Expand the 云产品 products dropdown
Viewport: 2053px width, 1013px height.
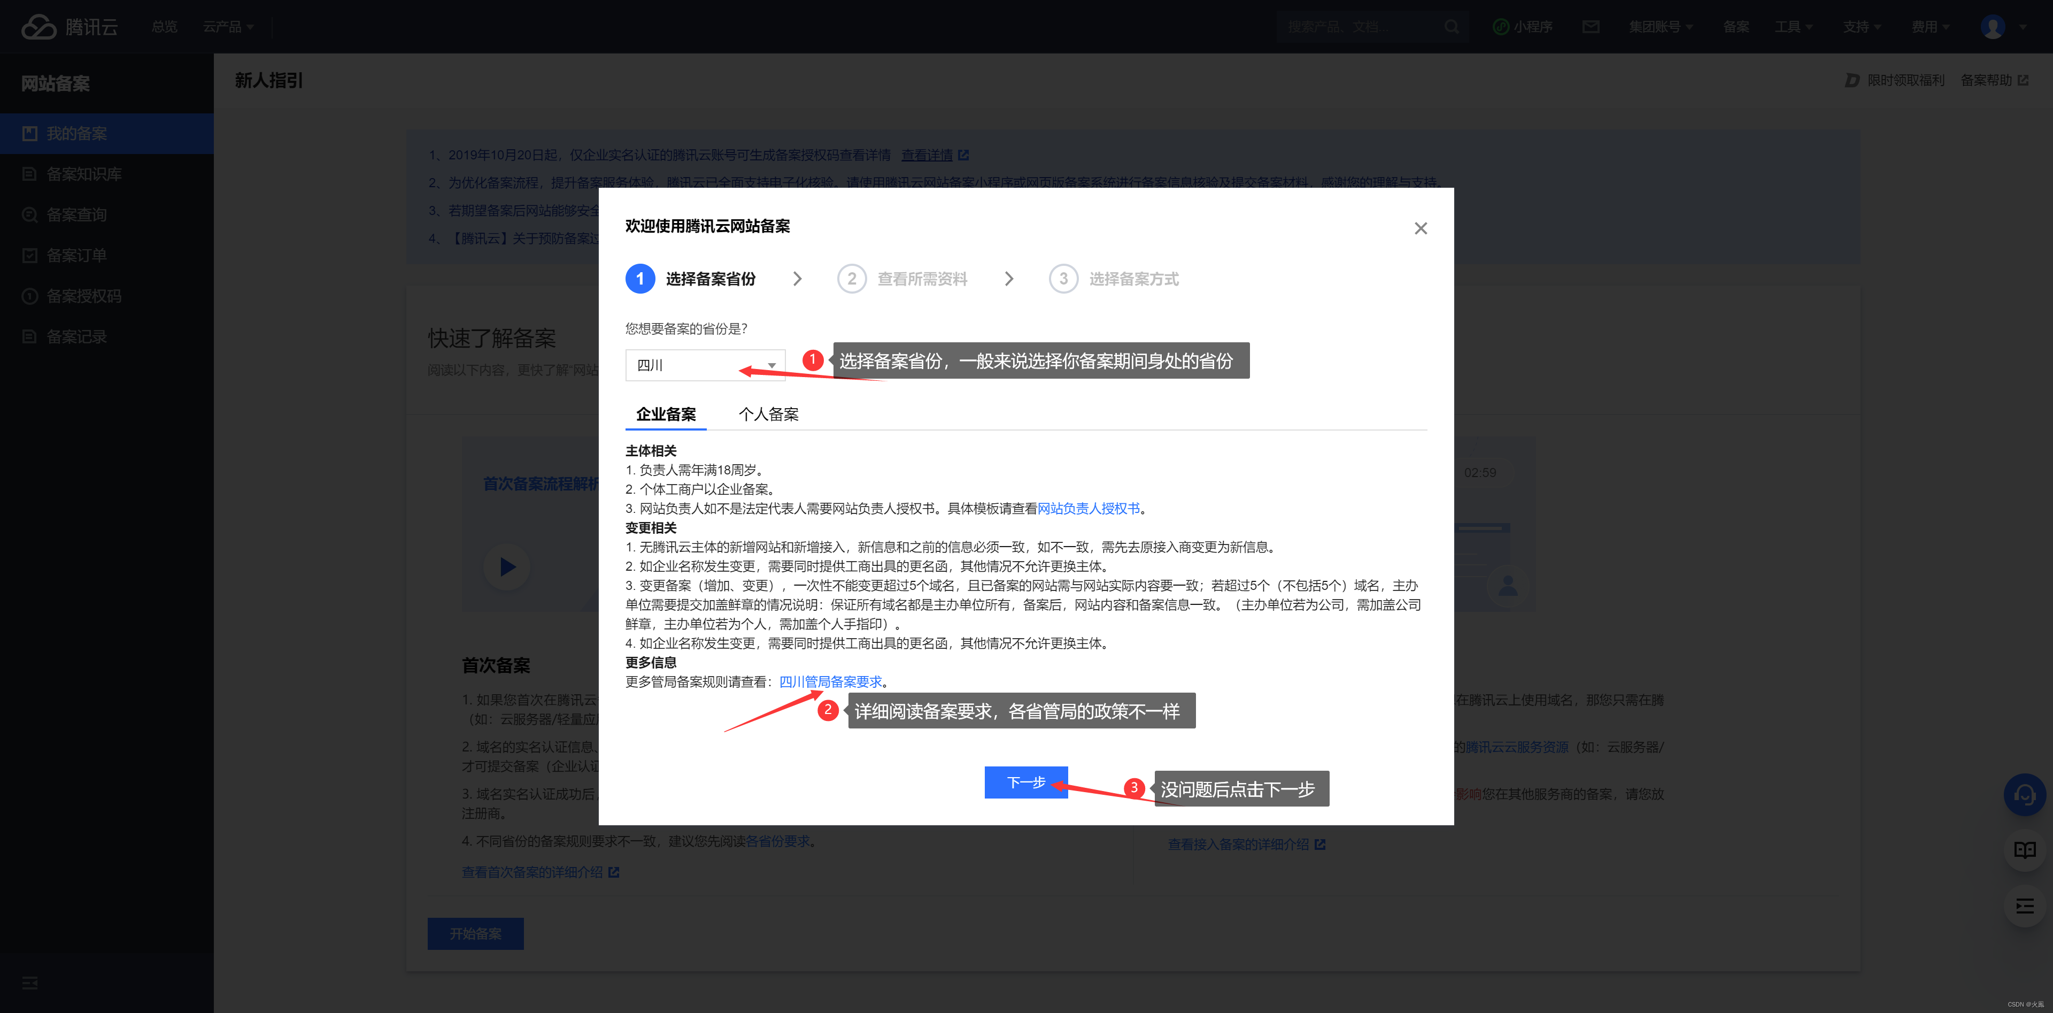coord(228,26)
